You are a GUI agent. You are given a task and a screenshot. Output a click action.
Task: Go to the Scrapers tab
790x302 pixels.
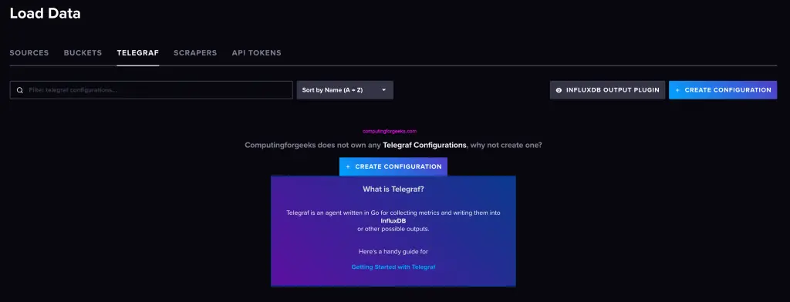coord(195,53)
